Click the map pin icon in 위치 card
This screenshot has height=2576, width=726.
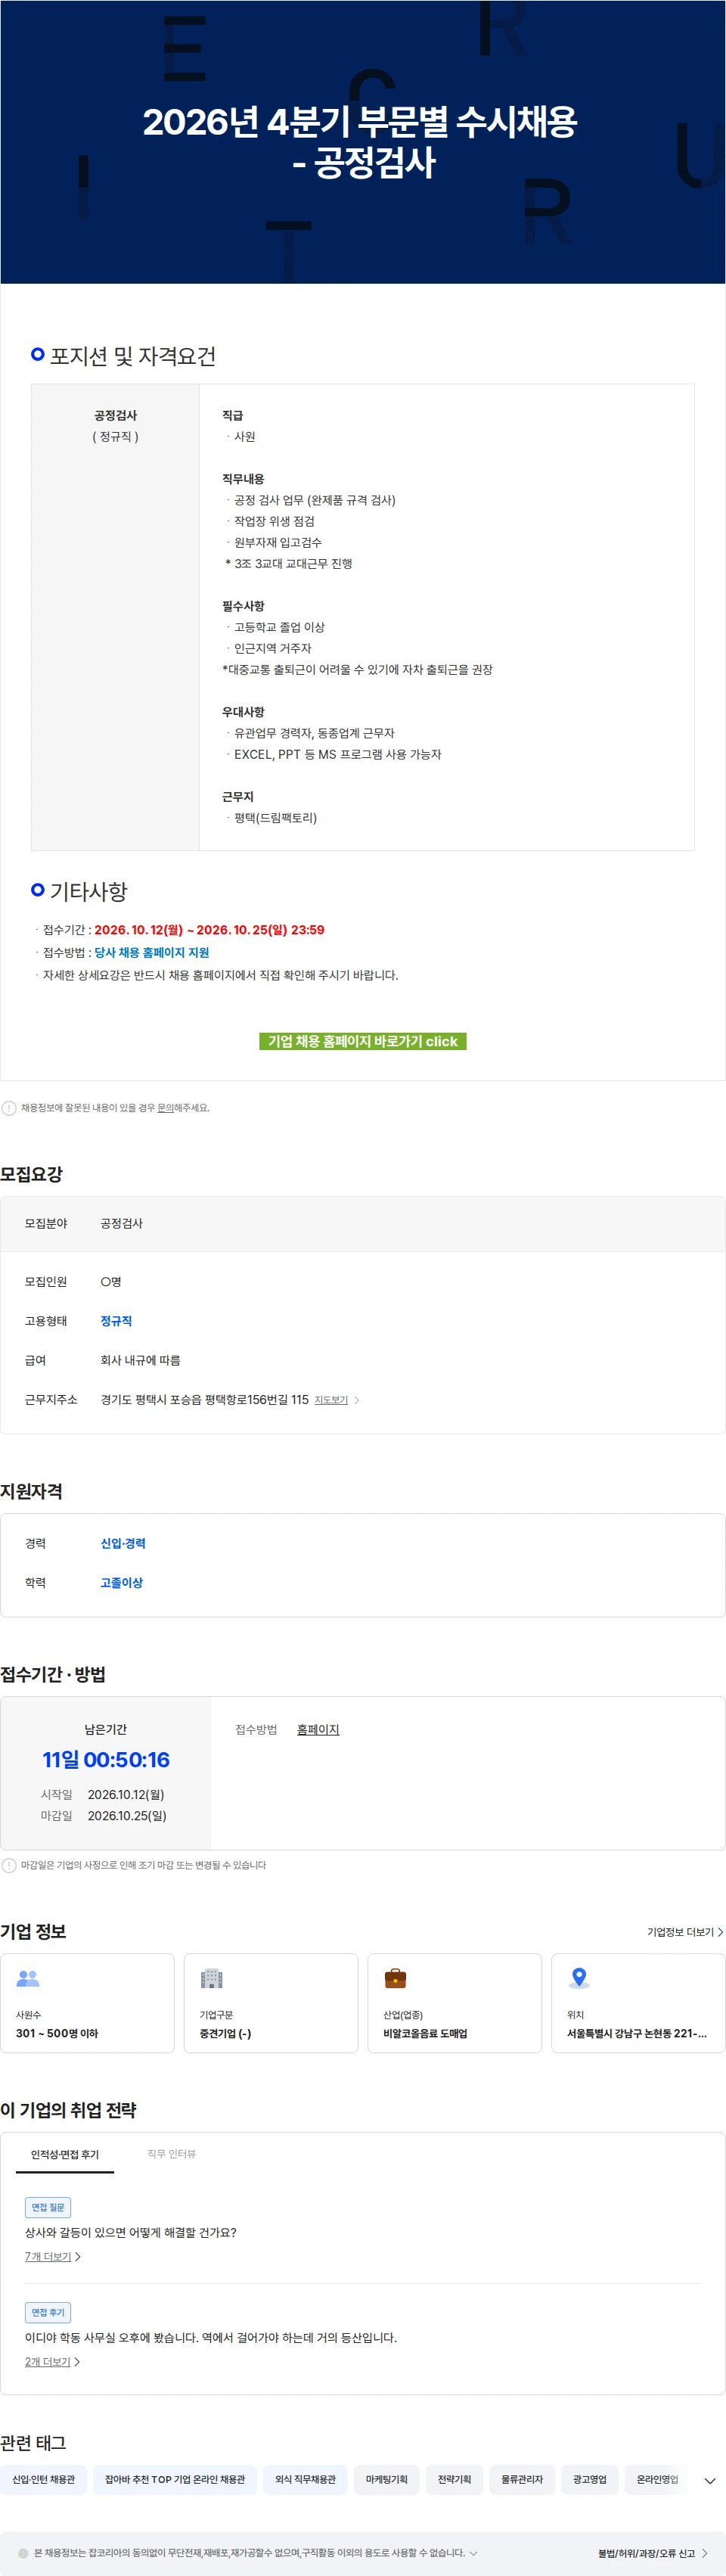click(579, 1978)
